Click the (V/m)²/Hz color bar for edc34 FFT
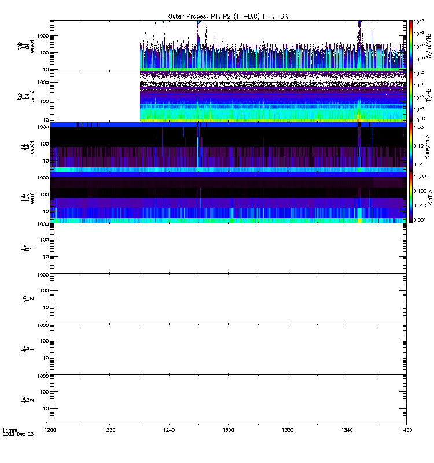The width and height of the screenshot is (434, 463). click(411, 46)
